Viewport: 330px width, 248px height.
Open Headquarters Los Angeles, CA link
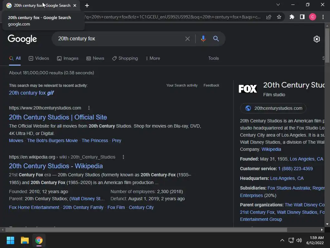287,178
